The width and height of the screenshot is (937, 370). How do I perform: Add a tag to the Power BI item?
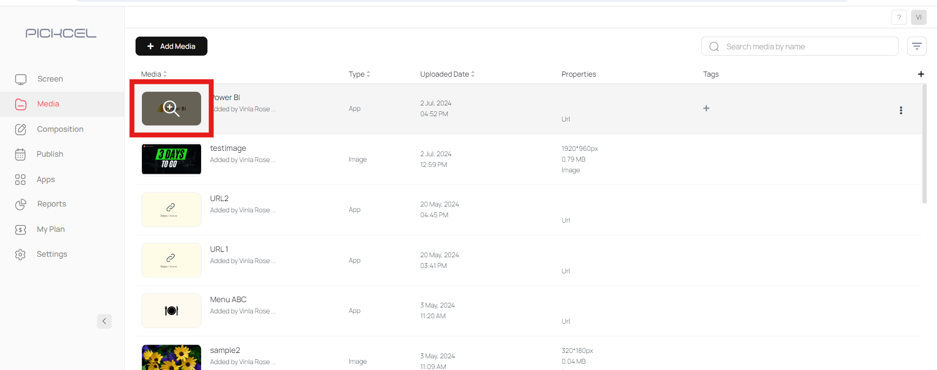point(706,108)
